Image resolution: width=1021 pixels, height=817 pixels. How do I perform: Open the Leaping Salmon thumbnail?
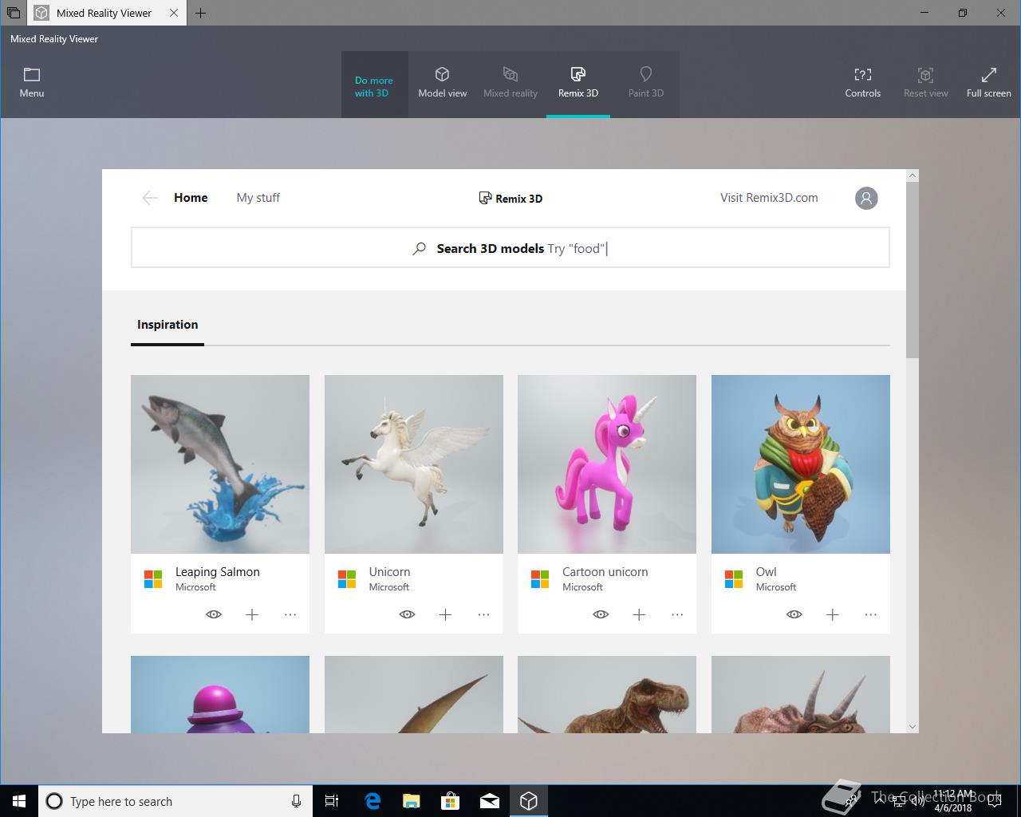click(220, 464)
